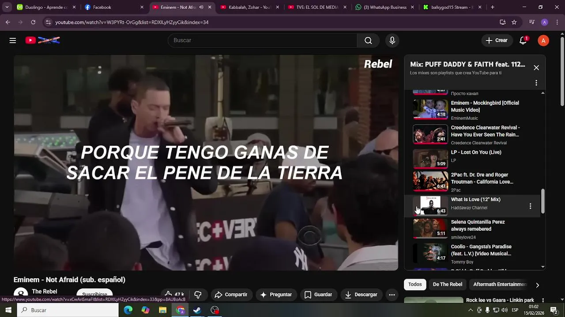Open the YouTube hamburger guide menu
The image size is (565, 317).
(x=13, y=41)
